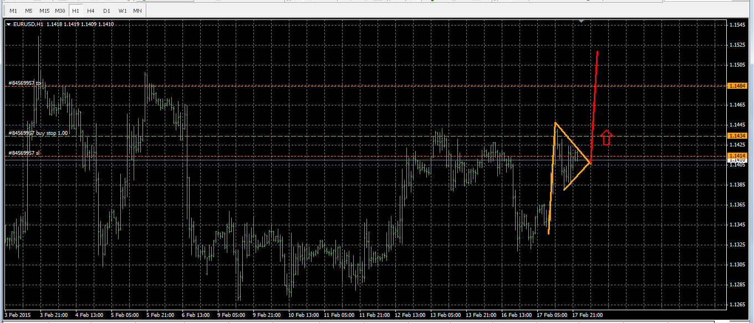Switch chart to M5 timeframe
Image resolution: width=754 pixels, height=323 pixels.
click(x=28, y=11)
